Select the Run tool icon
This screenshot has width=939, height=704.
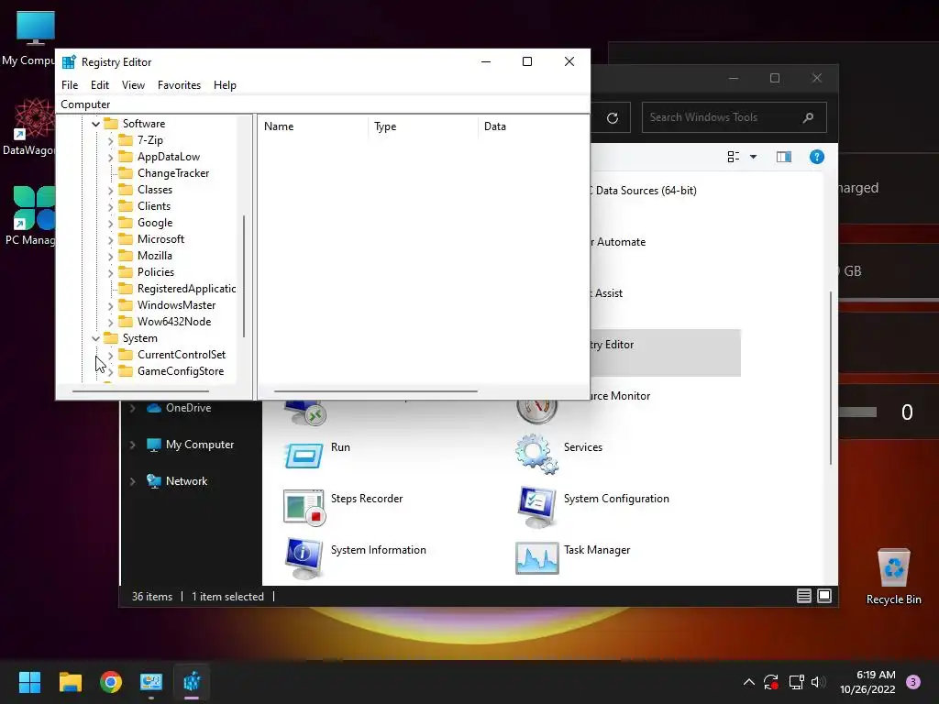point(304,456)
